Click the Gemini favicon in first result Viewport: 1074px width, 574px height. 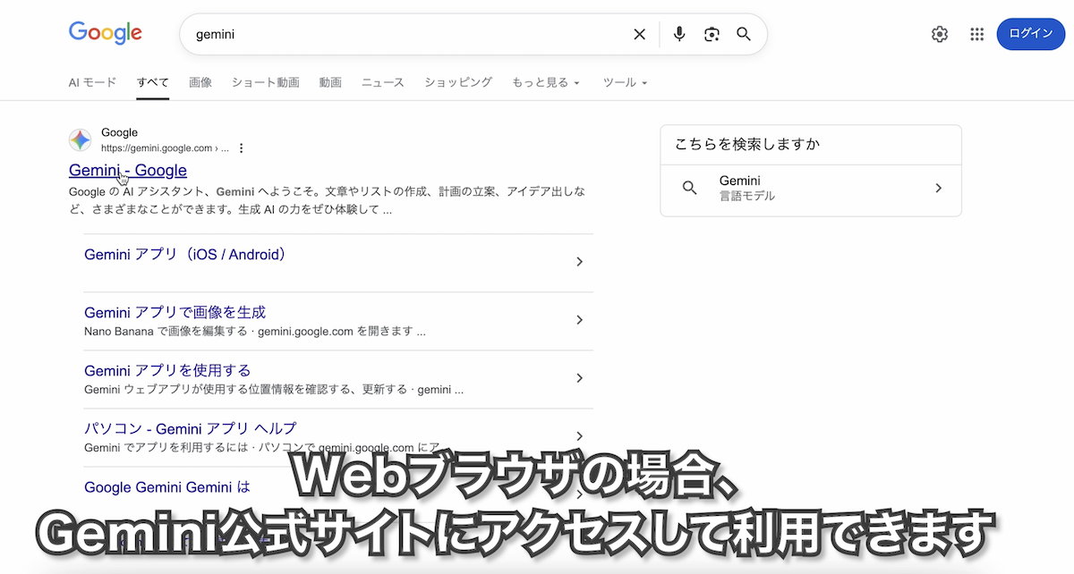pos(80,140)
